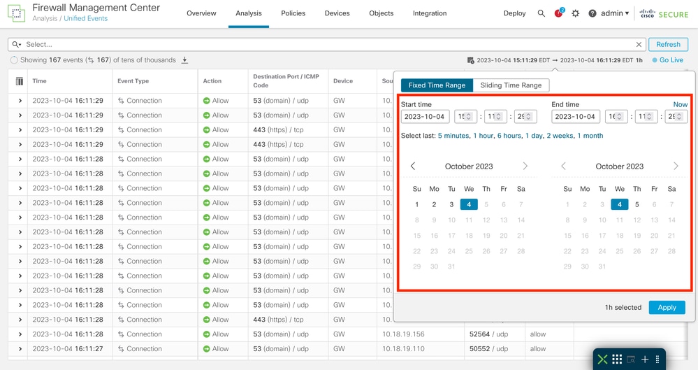Click the Apply button
Screen dimensions: 698x370
coord(667,308)
